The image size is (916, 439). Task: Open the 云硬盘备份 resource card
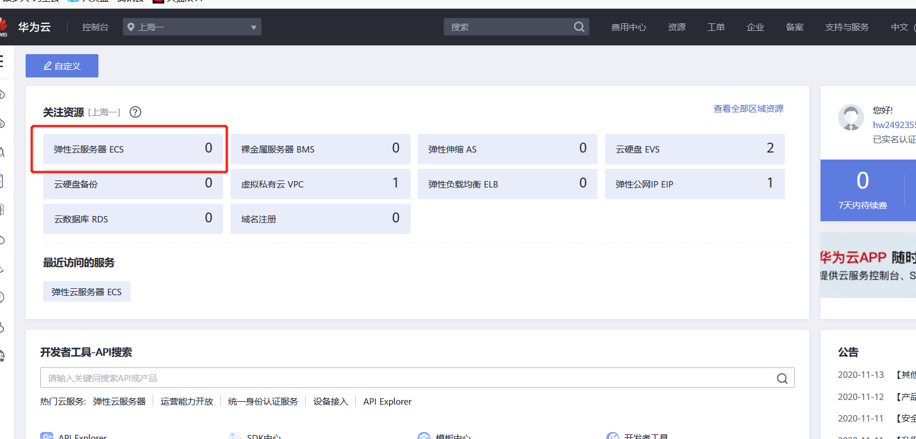pyautogui.click(x=133, y=184)
